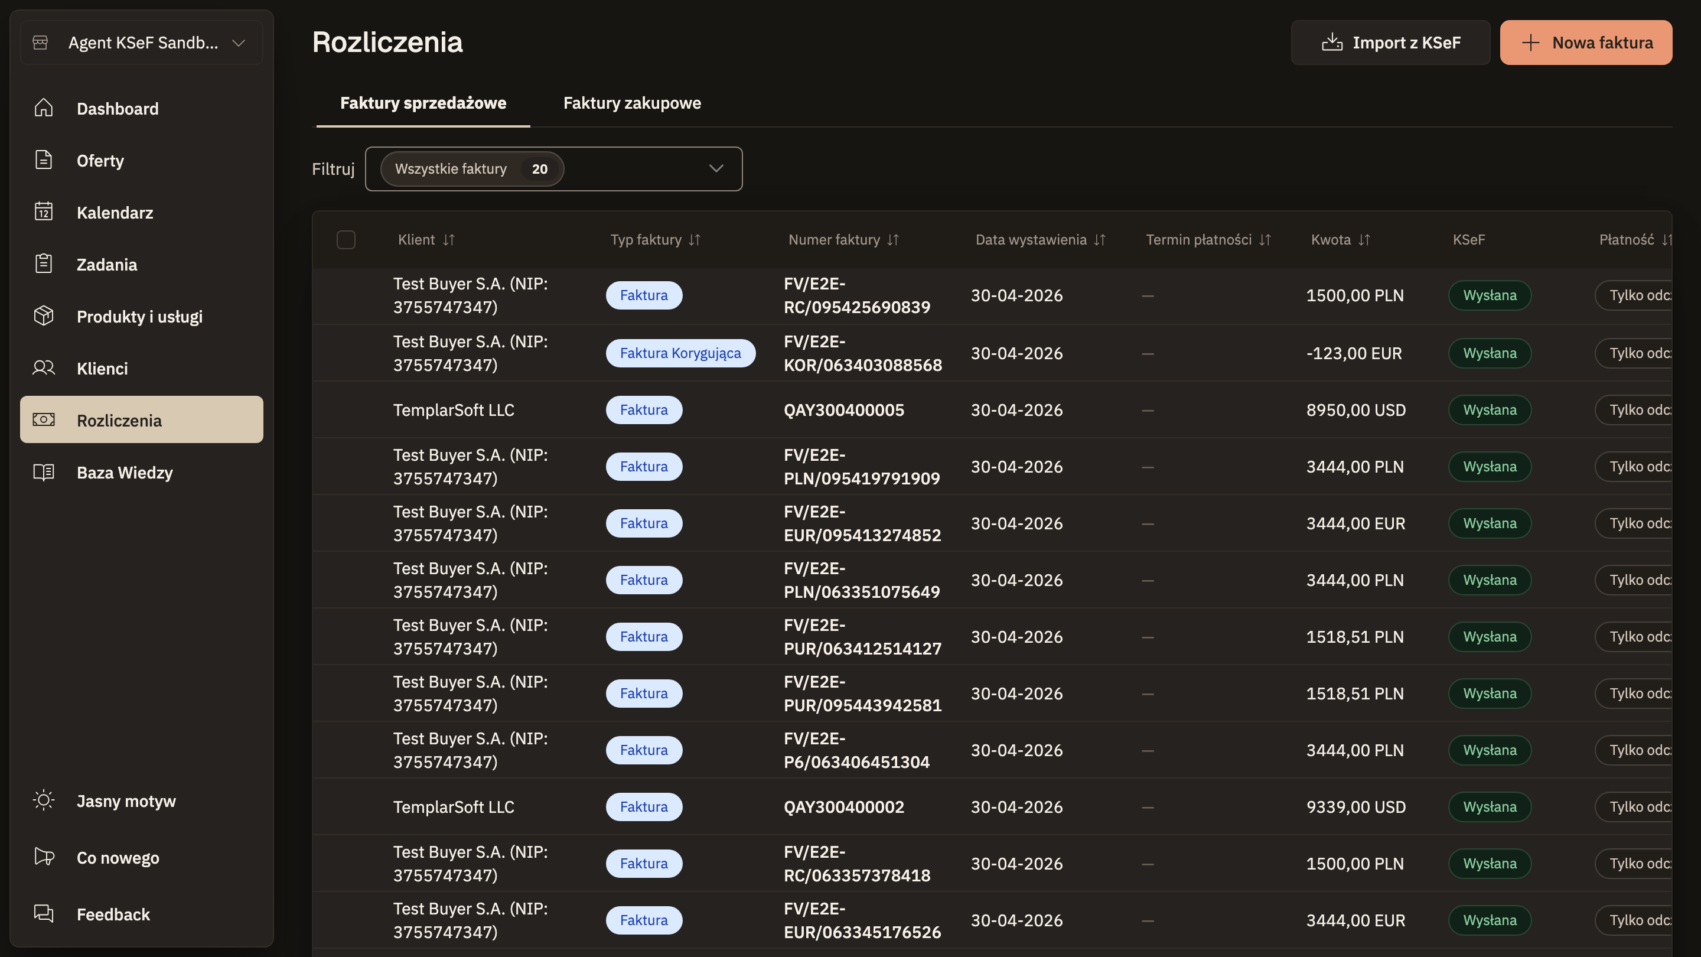Screen dimensions: 1701x957
Task: Expand the Agent KSeF Sandb... workspace chevron
Action: [x=239, y=43]
